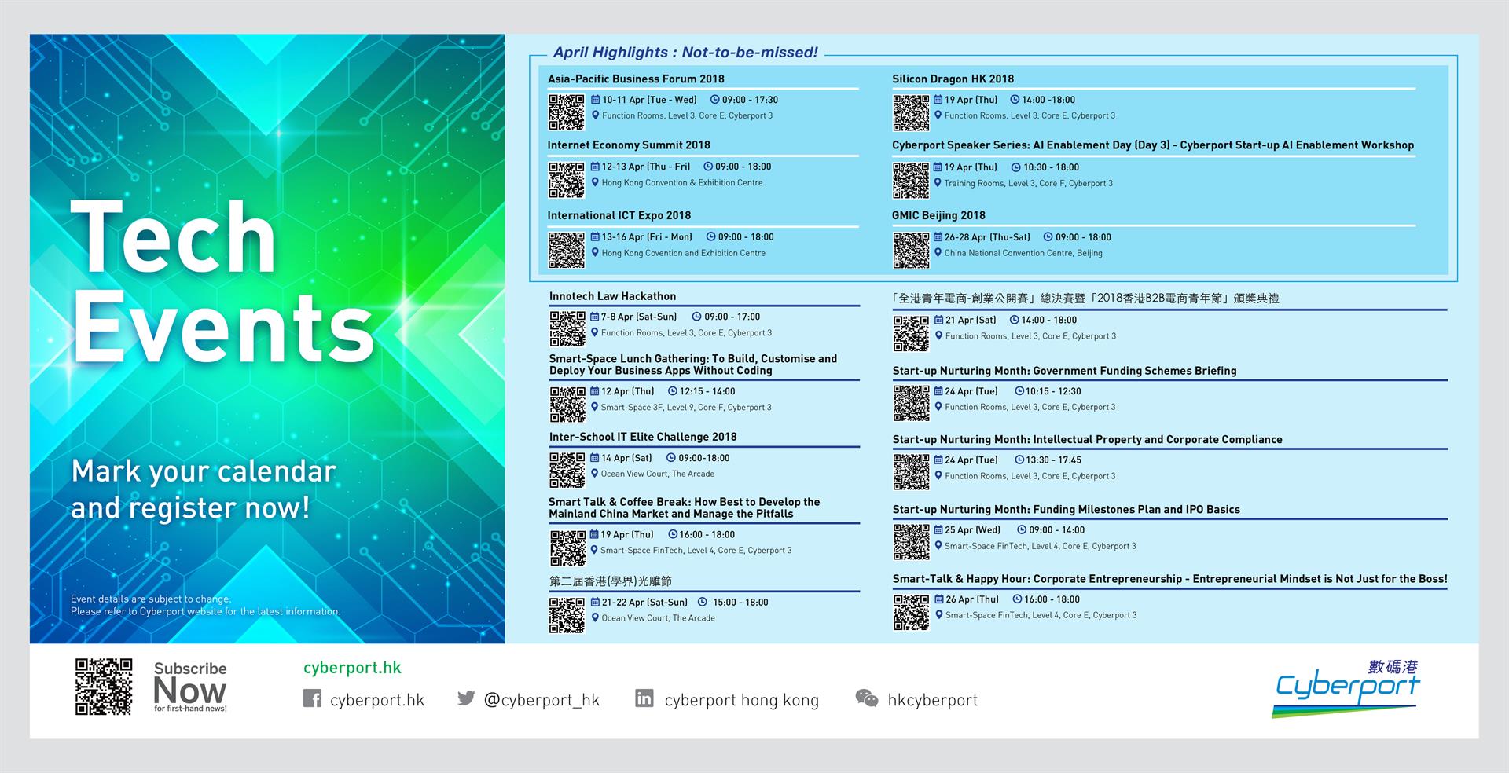This screenshot has height=773, width=1509.
Task: Click QR code for International ICT Expo 2018
Action: coord(566,250)
